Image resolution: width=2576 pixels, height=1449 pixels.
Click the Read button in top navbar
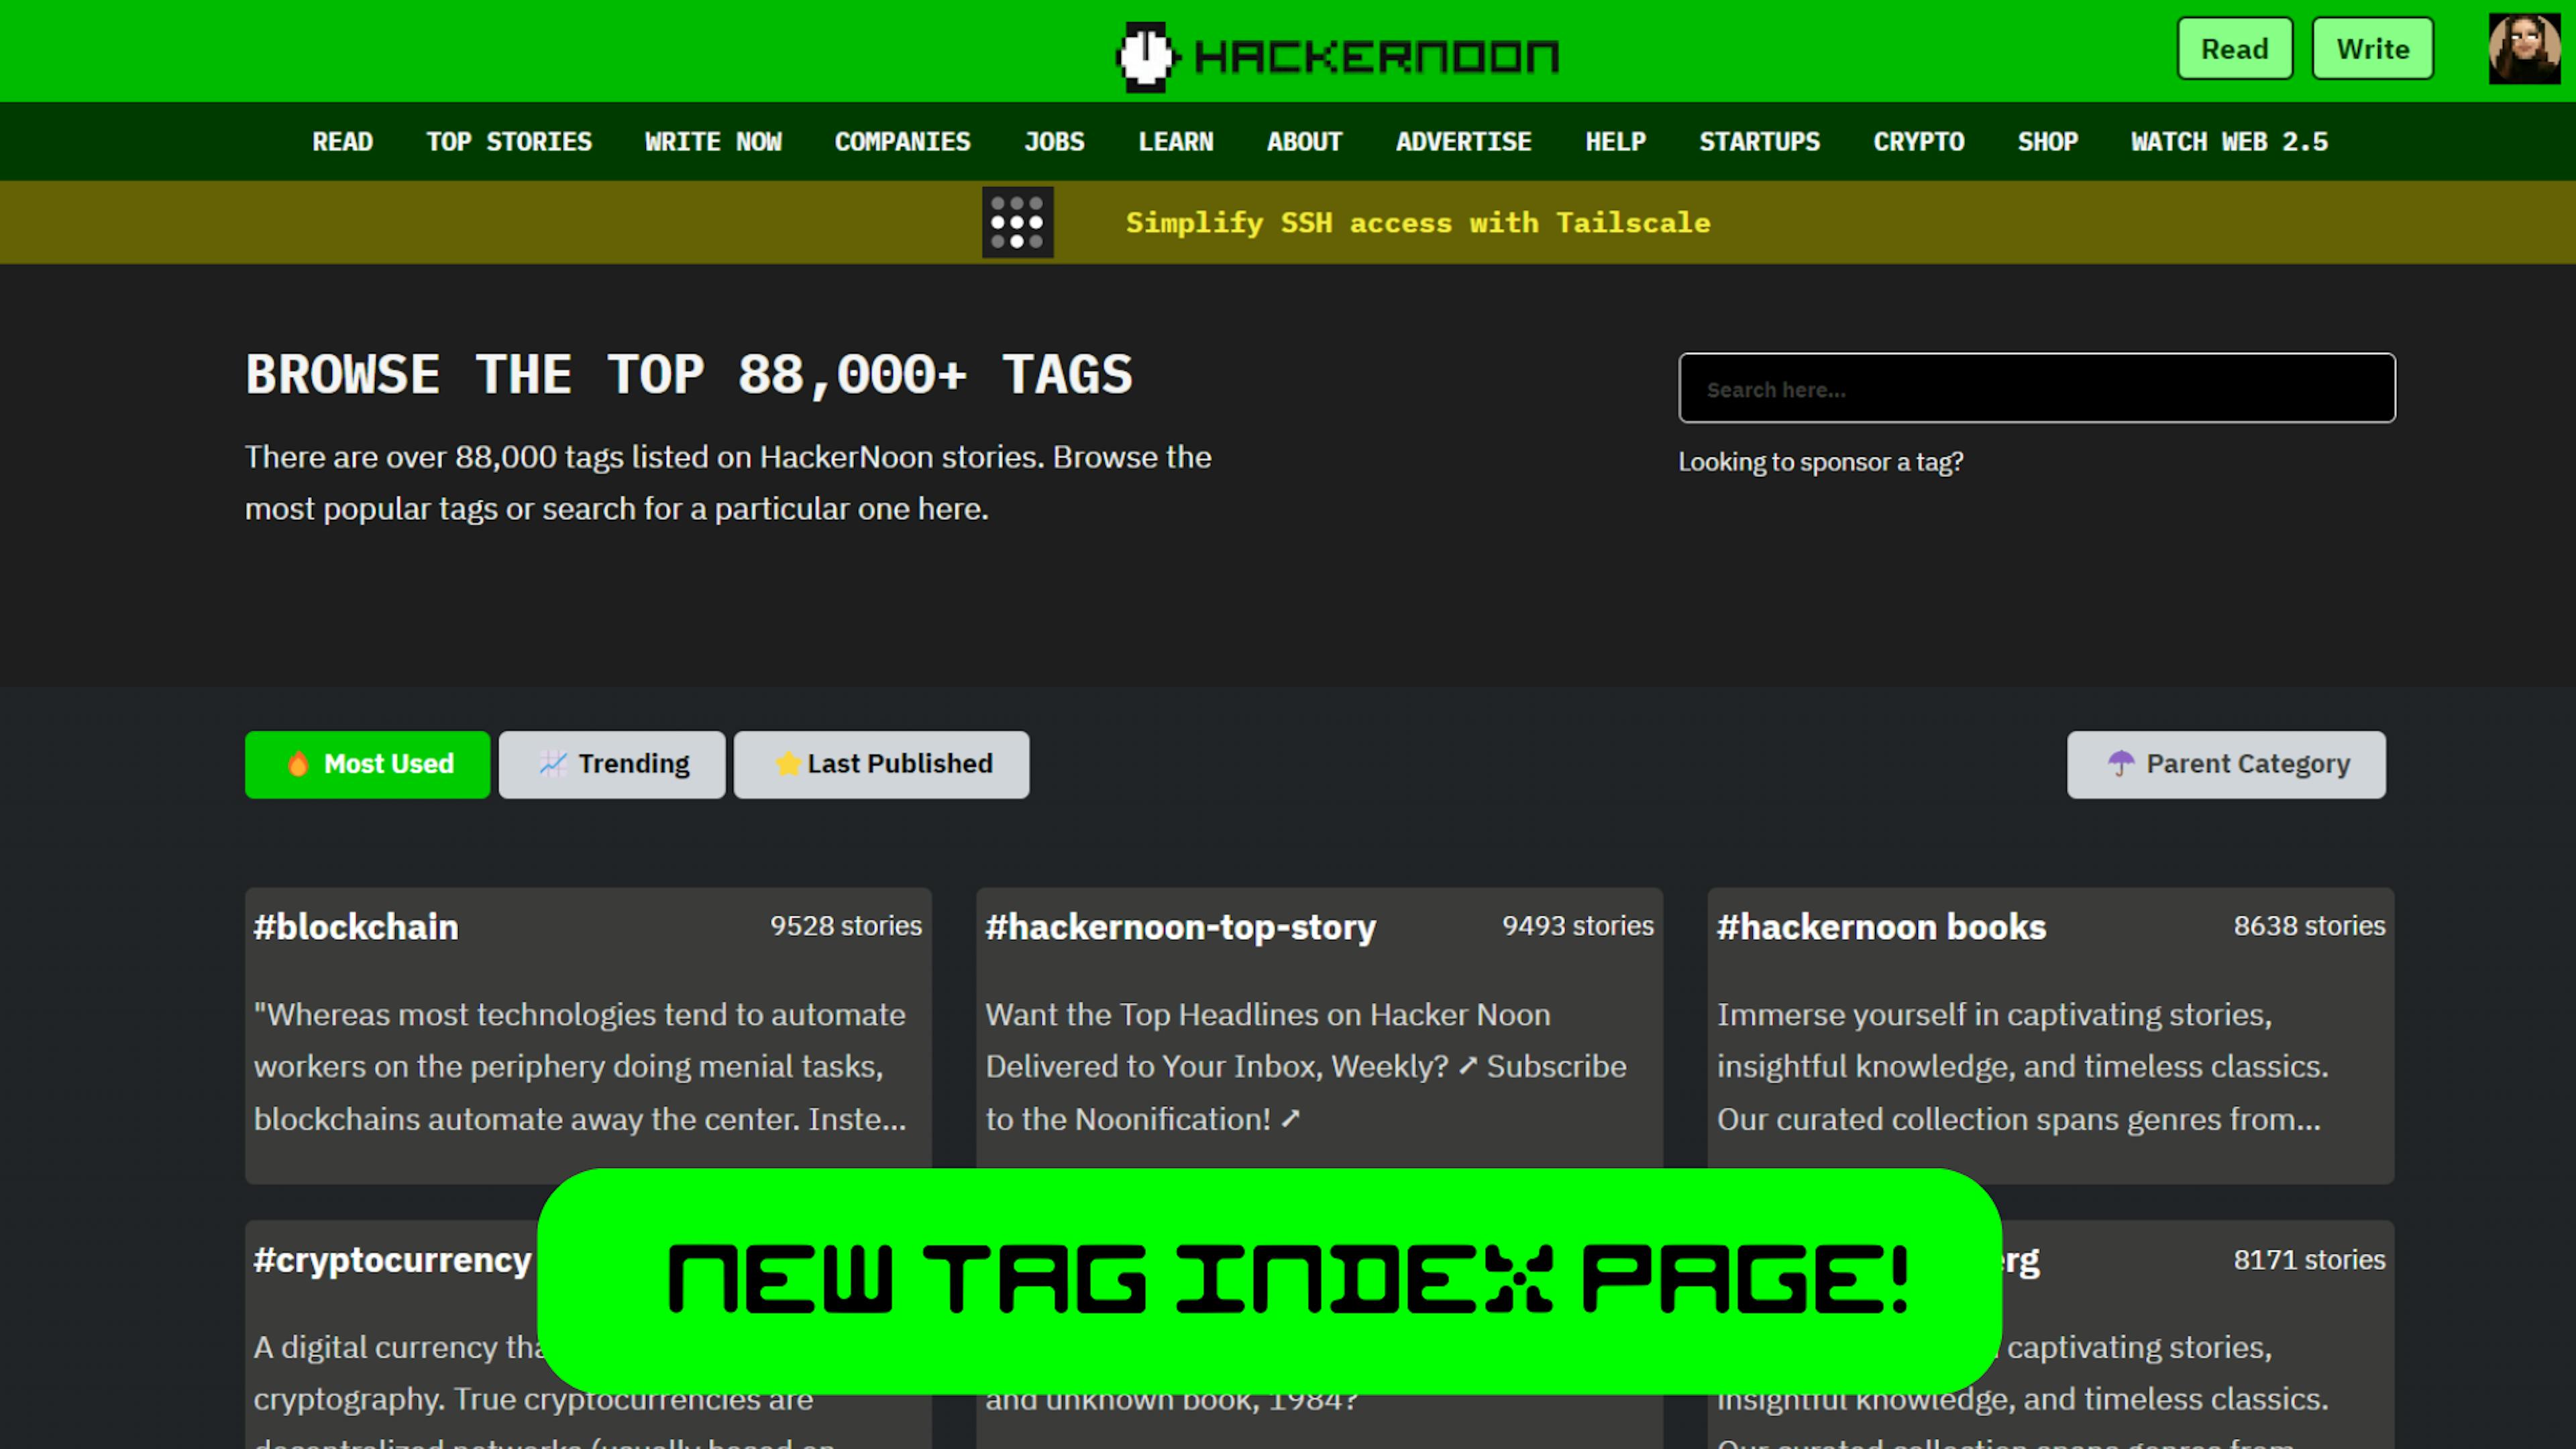[2235, 48]
